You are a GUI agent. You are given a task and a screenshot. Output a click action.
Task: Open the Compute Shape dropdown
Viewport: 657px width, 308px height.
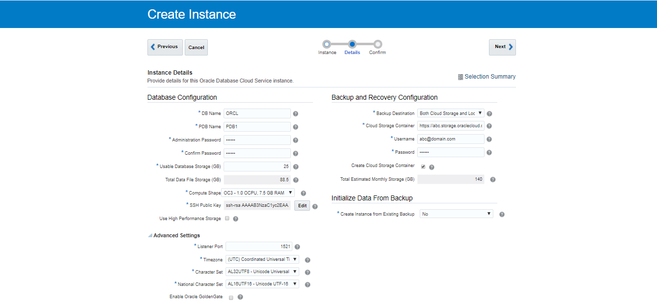click(x=258, y=193)
